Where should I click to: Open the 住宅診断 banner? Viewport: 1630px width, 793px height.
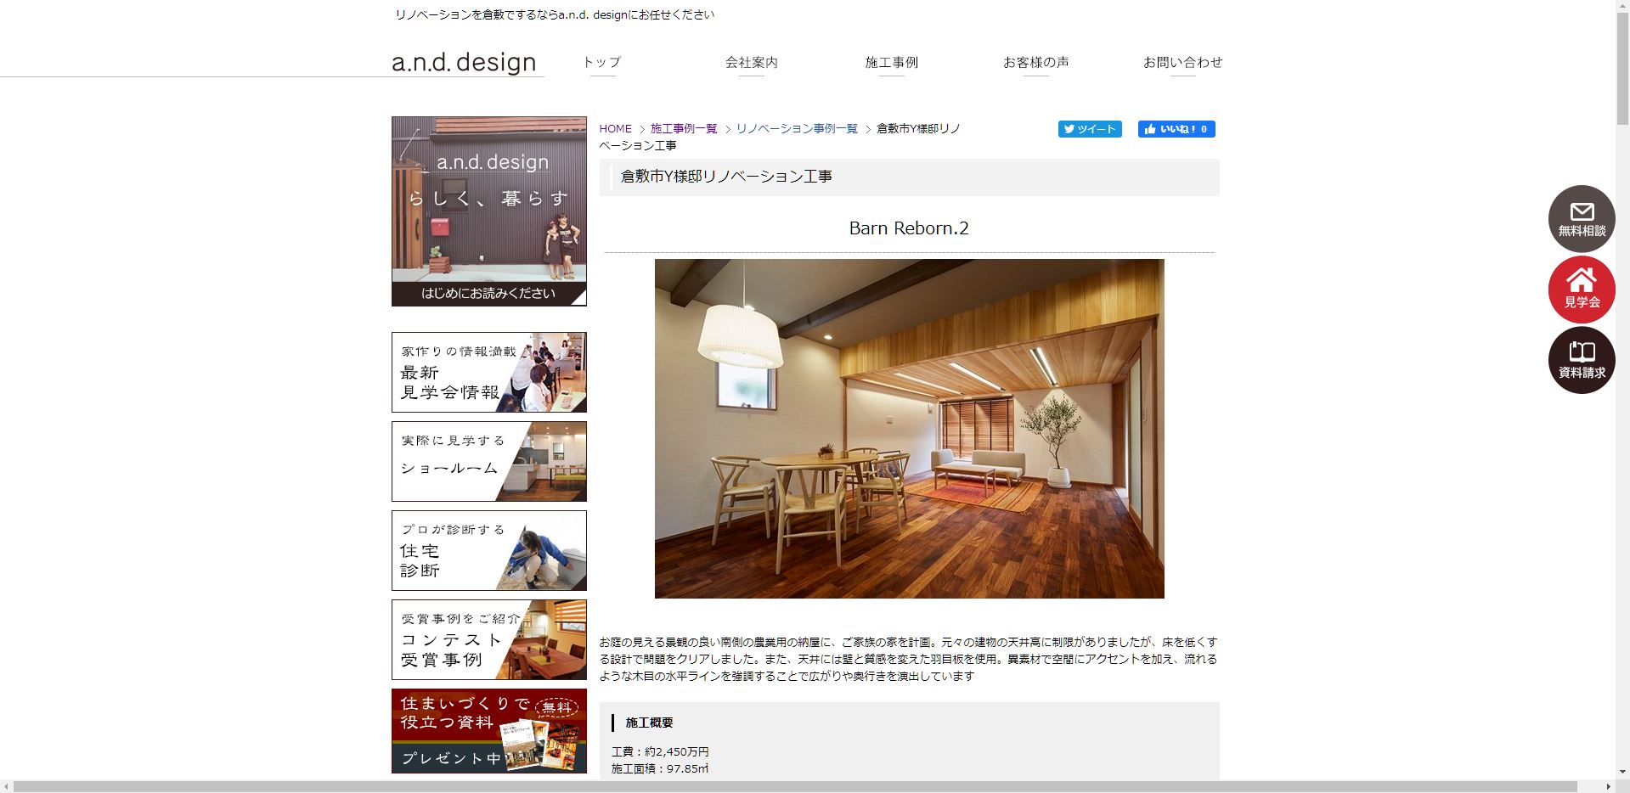coord(489,550)
